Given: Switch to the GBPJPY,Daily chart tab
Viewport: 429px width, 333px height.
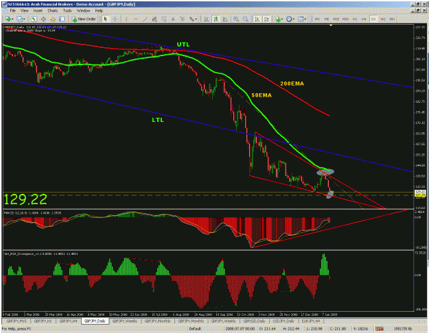Looking at the screenshot, I should 95,321.
